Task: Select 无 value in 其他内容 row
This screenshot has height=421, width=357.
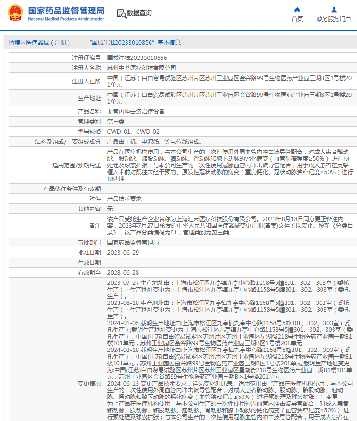Action: coord(110,209)
